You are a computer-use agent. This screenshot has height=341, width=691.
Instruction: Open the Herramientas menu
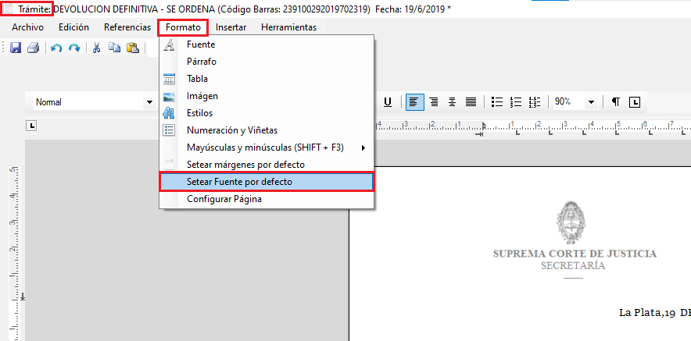(288, 27)
